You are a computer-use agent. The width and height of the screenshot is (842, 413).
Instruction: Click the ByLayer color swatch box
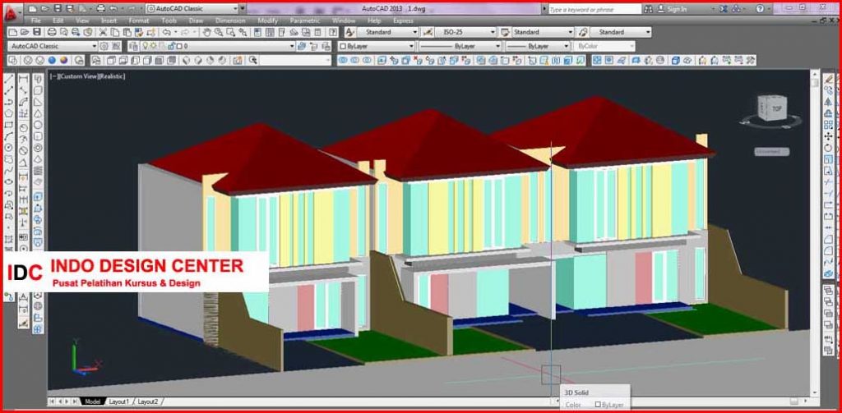(343, 47)
